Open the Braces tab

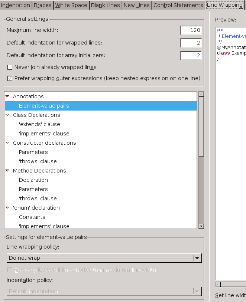(x=43, y=5)
